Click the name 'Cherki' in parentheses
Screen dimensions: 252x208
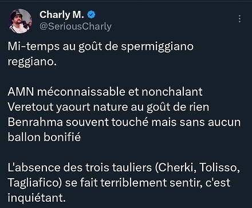click(x=176, y=167)
